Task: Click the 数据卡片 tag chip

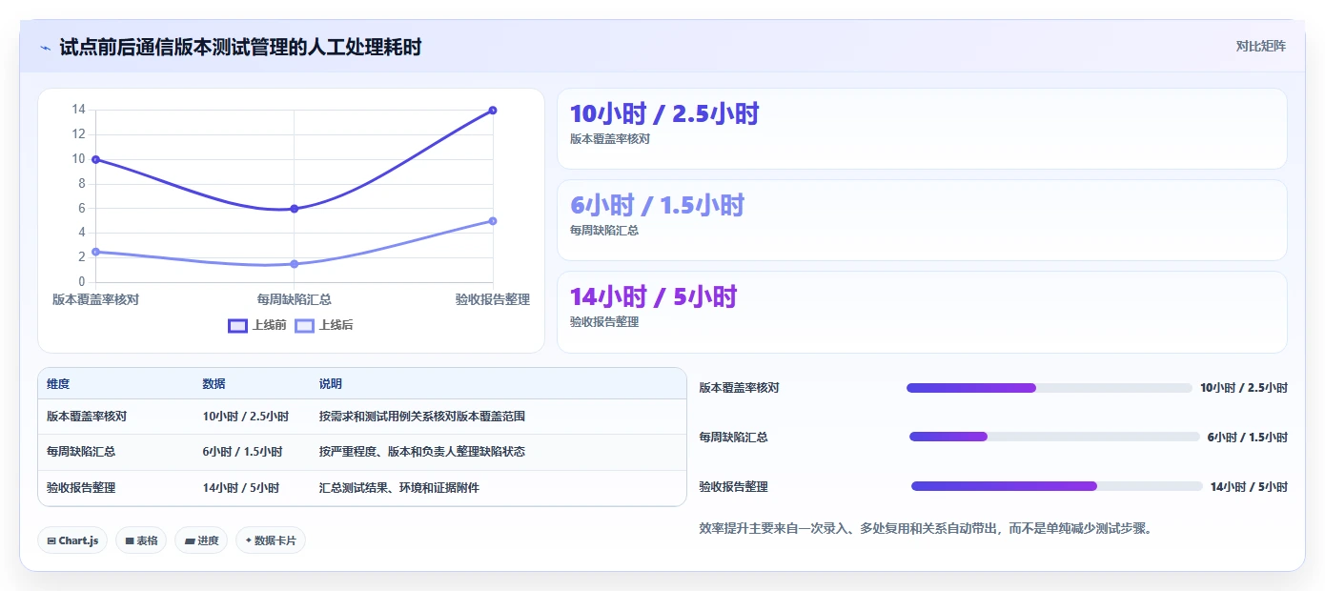Action: [x=271, y=540]
